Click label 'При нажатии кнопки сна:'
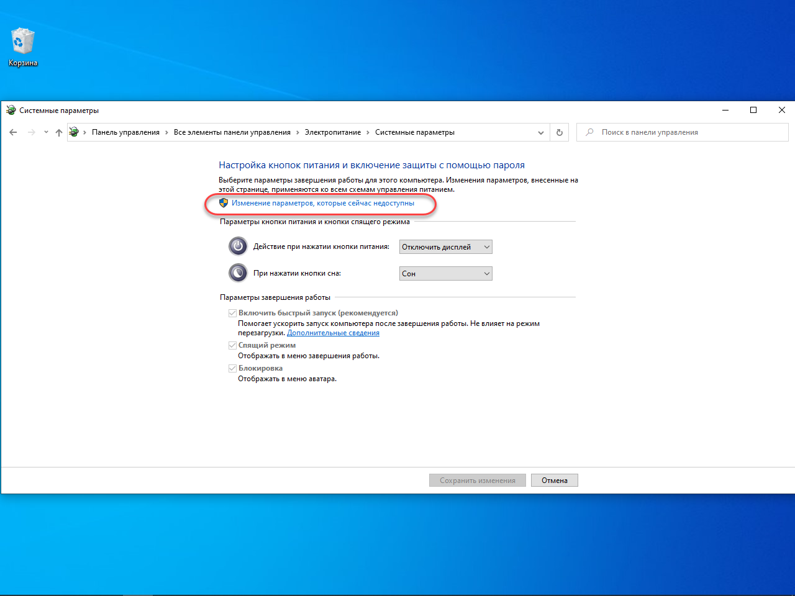 (x=297, y=273)
